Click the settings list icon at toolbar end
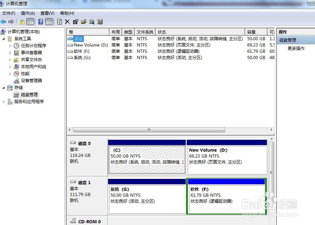The height and width of the screenshot is (225, 315). click(100, 22)
